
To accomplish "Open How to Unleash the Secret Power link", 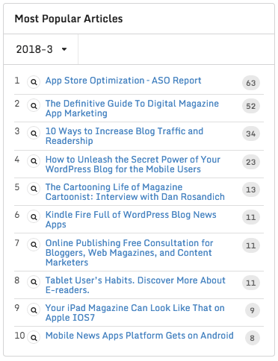I will [x=133, y=164].
